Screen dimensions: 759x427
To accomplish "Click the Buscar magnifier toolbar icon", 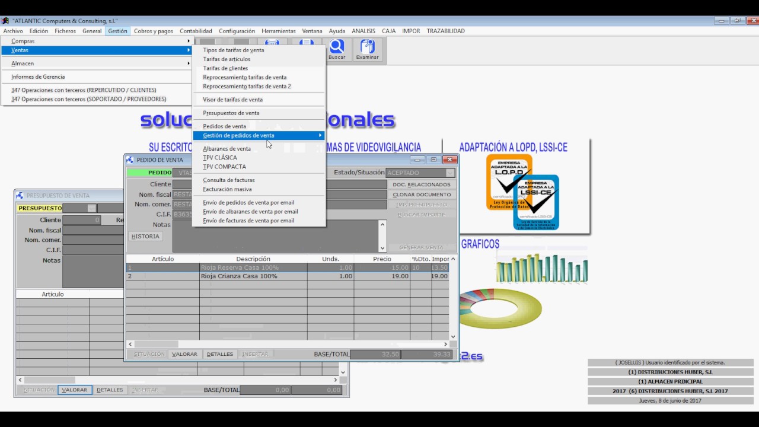I will point(337,50).
